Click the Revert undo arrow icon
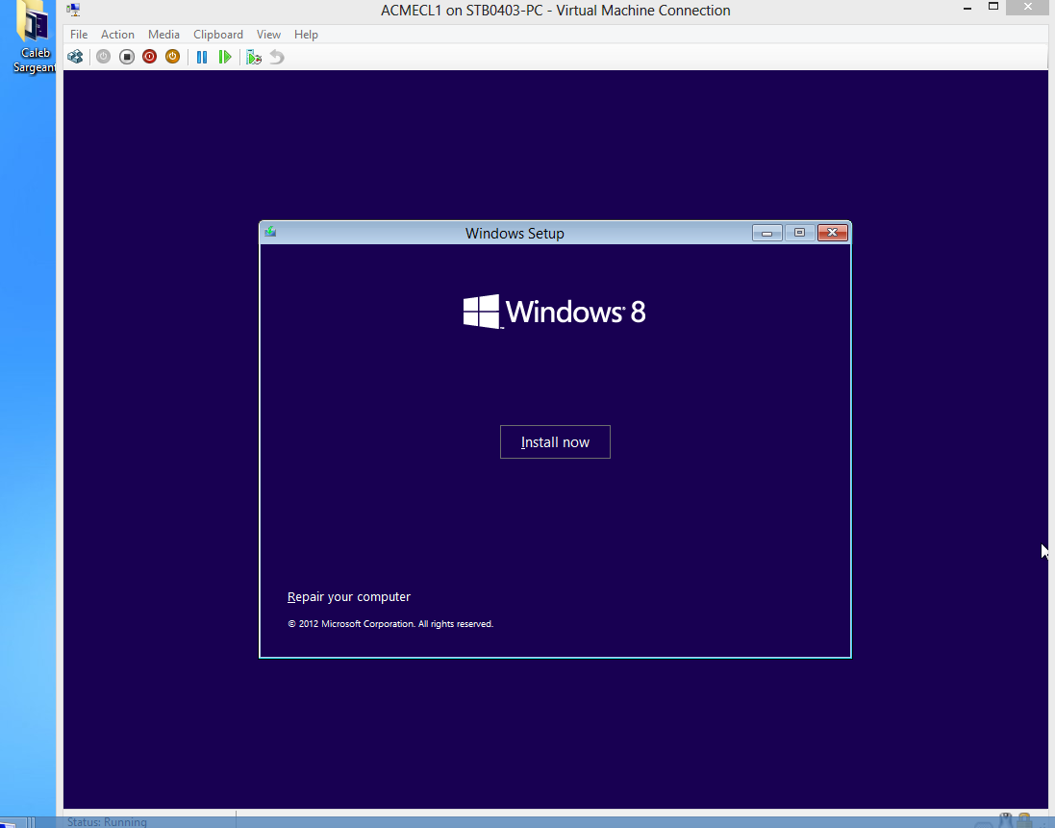Viewport: 1055px width, 828px height. pos(277,57)
